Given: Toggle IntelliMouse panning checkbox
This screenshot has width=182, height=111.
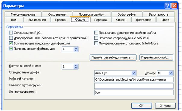Looking at the screenshot, I should (96, 43).
